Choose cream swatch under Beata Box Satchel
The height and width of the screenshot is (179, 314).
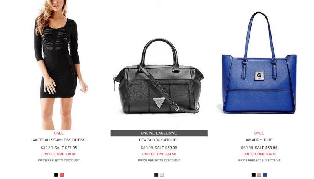point(162,175)
